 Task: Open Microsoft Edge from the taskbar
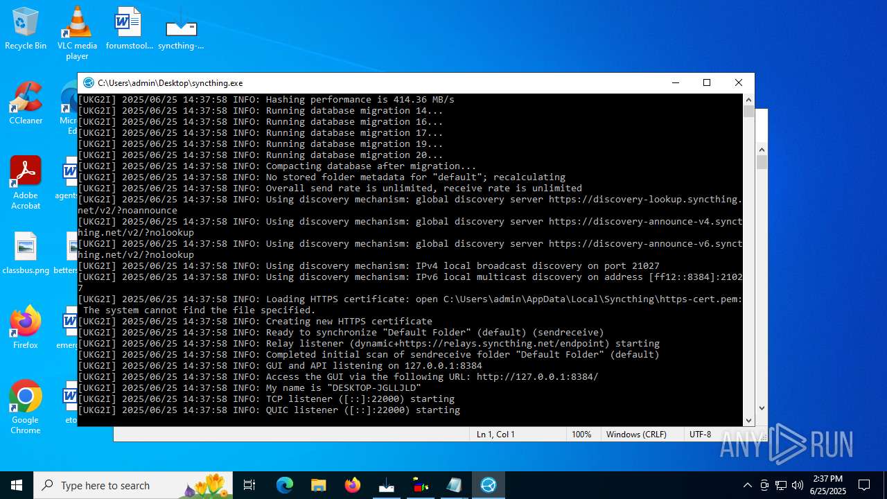click(285, 485)
